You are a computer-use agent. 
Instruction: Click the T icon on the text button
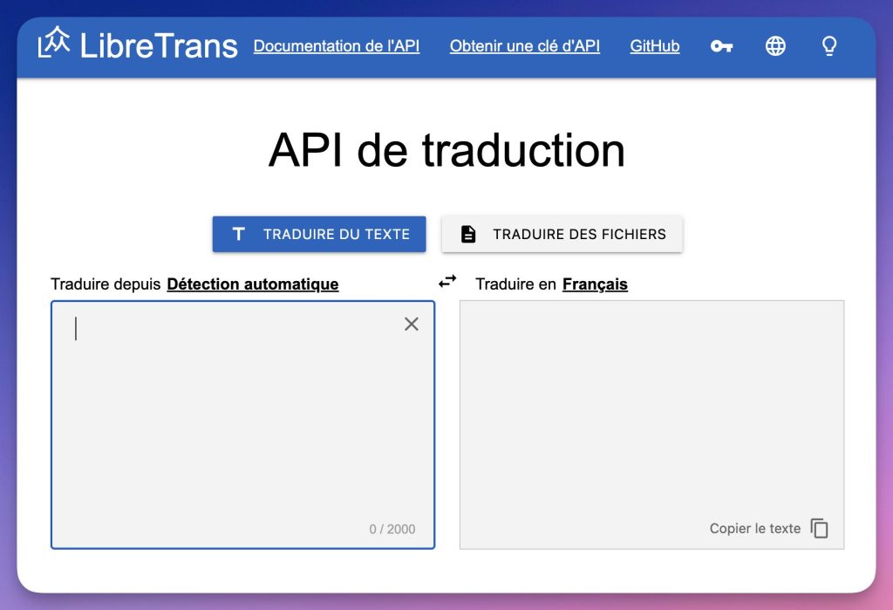(238, 234)
